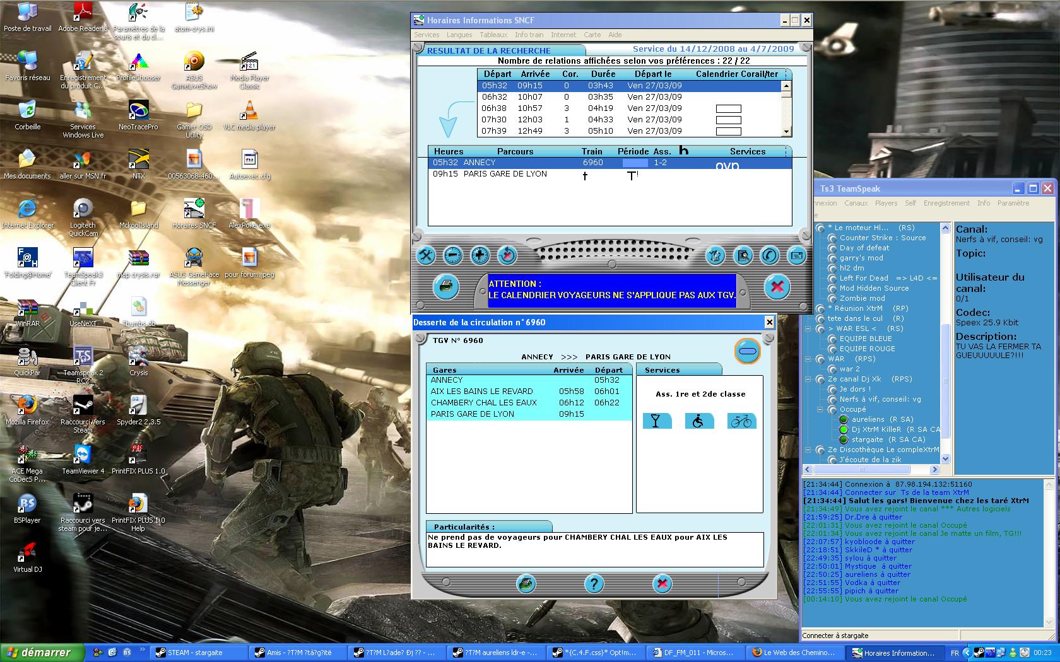The image size is (1060, 662).
Task: Open VLC media player desktop icon
Action: 249,116
